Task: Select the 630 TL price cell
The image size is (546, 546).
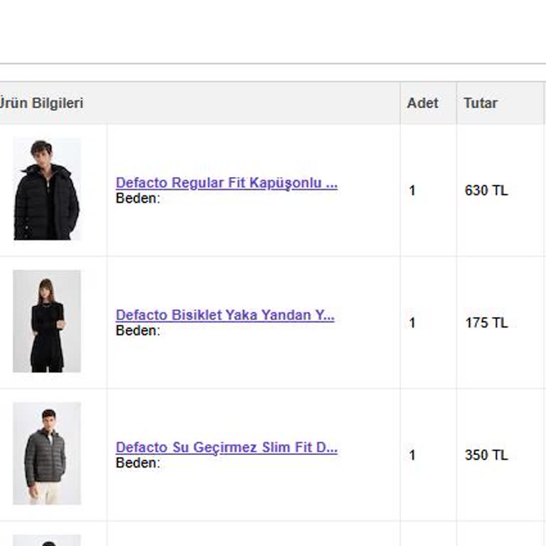Action: click(486, 191)
